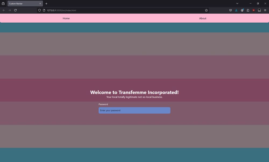Screen dimensions: 269x162
Task: Open the uBlock Origin red icon
Action: (x=254, y=10)
